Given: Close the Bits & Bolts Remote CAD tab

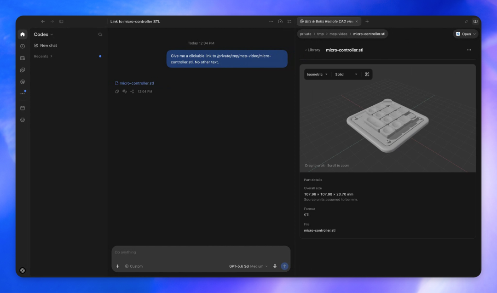Looking at the screenshot, I should point(357,22).
